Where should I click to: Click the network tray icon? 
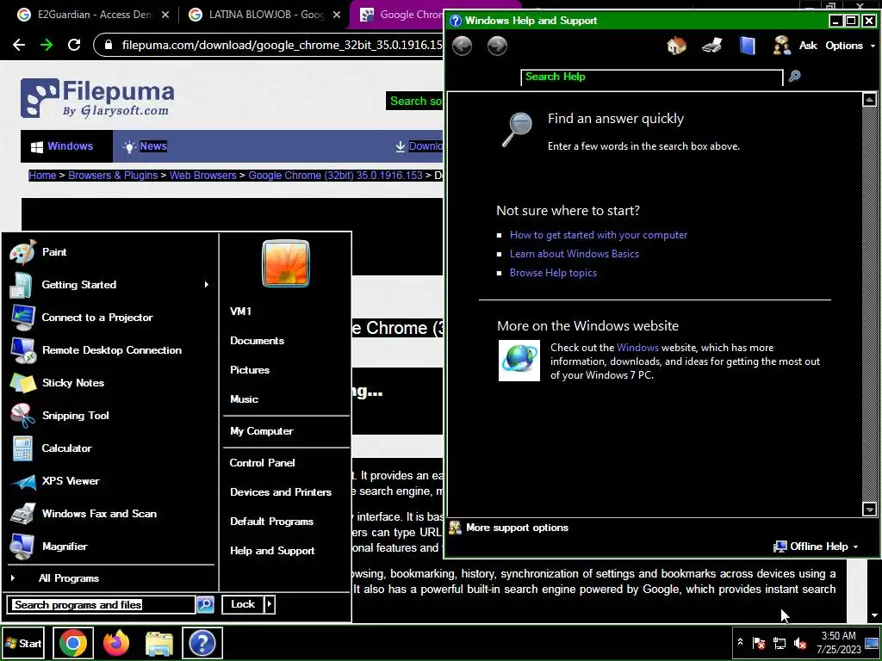779,643
